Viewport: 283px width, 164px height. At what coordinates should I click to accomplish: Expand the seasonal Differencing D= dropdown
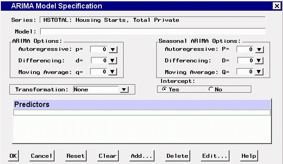tap(259, 61)
